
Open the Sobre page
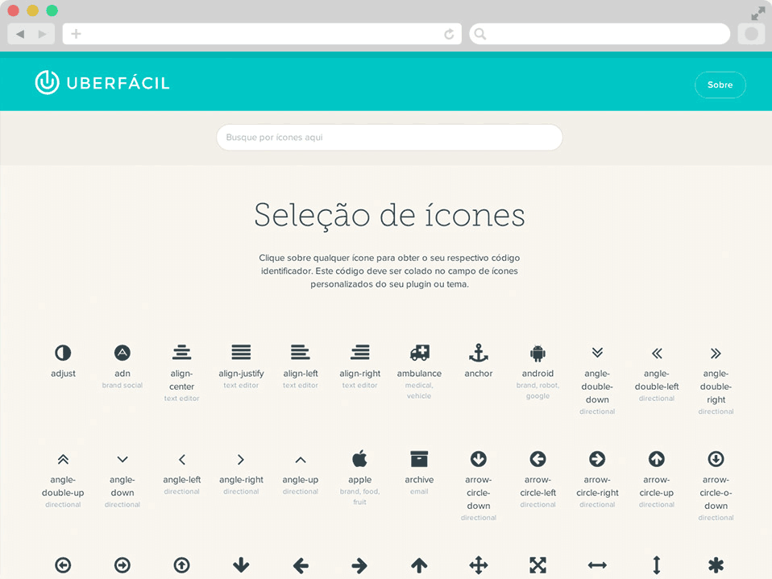pyautogui.click(x=720, y=85)
